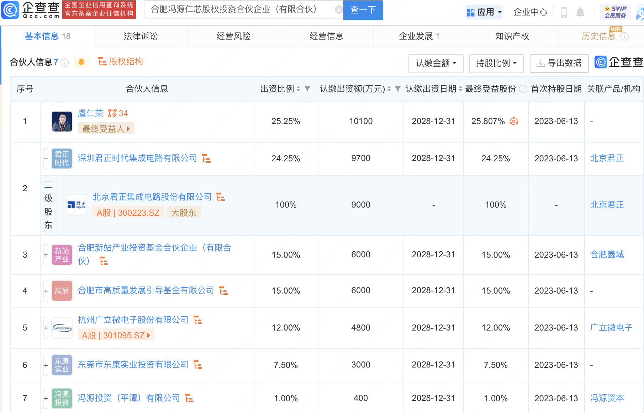This screenshot has width=644, height=413.
Task: Expand the 最终受益人 tag
Action: [x=106, y=129]
